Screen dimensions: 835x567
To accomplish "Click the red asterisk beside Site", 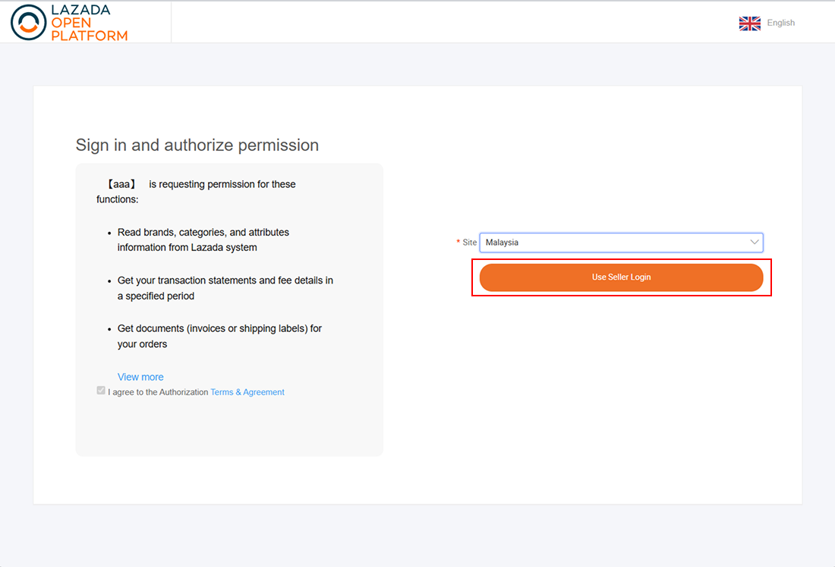I will (457, 242).
